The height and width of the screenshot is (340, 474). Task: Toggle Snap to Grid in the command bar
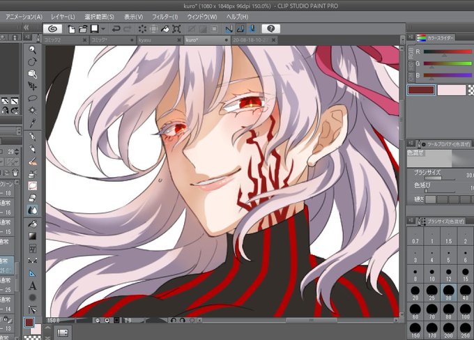click(252, 29)
